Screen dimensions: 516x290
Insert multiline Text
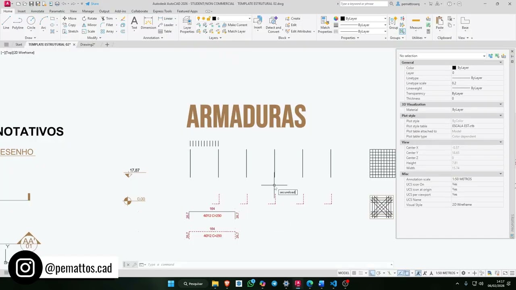click(134, 23)
